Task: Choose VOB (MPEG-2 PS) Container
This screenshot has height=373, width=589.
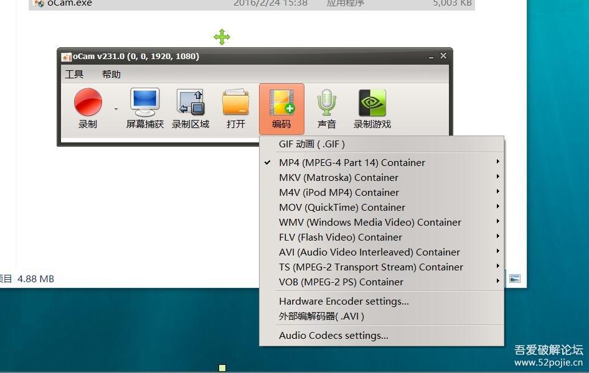Action: 382,282
